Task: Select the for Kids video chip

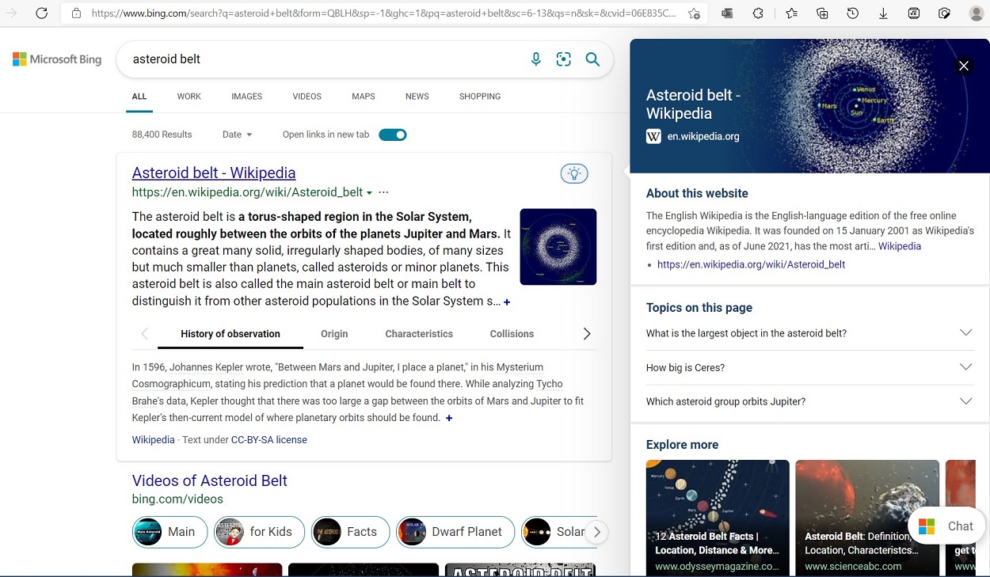Action: pyautogui.click(x=260, y=532)
